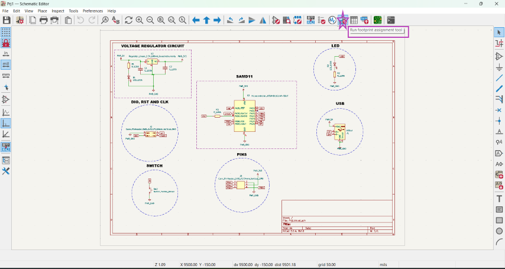Enable 45-degree line drawing mode
The image size is (505, 269).
point(6,134)
